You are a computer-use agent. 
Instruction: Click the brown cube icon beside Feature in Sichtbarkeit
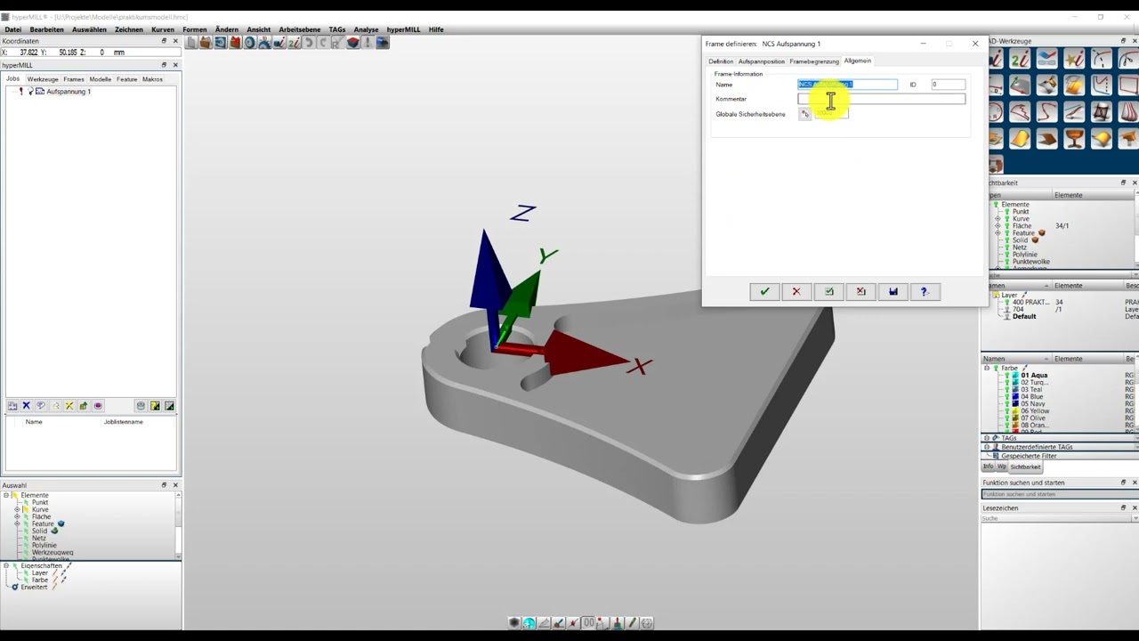tap(1041, 232)
